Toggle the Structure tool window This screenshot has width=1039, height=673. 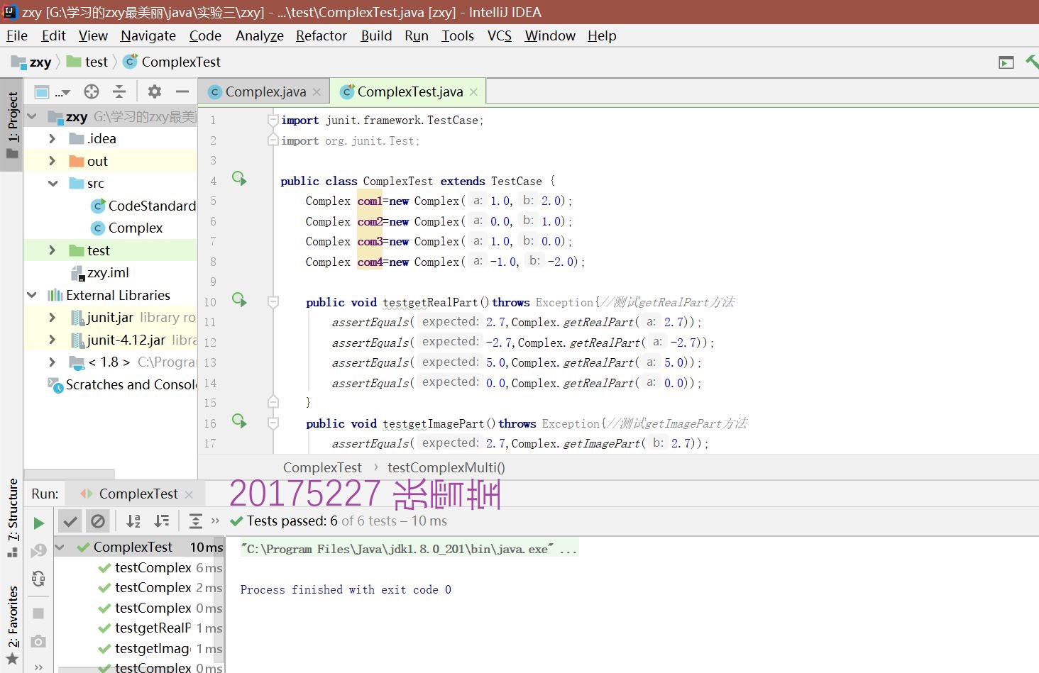pyautogui.click(x=12, y=518)
